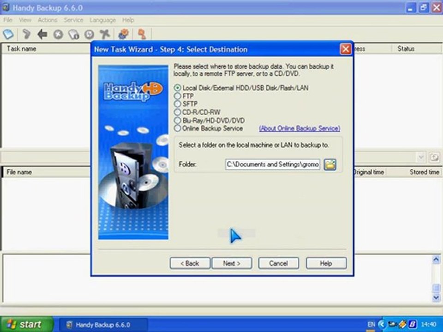Open the Language menu

(102, 20)
